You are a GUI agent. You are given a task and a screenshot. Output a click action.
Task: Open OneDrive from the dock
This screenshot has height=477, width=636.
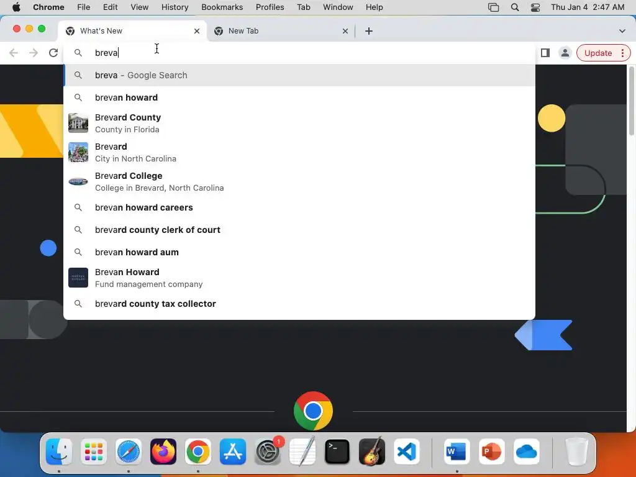click(x=527, y=452)
